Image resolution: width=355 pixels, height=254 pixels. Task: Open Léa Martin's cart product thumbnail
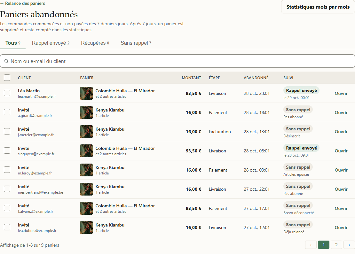click(x=86, y=93)
